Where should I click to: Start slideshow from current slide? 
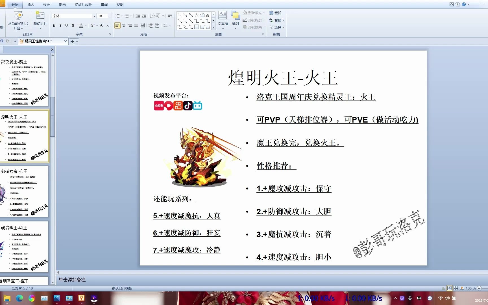coord(18,20)
